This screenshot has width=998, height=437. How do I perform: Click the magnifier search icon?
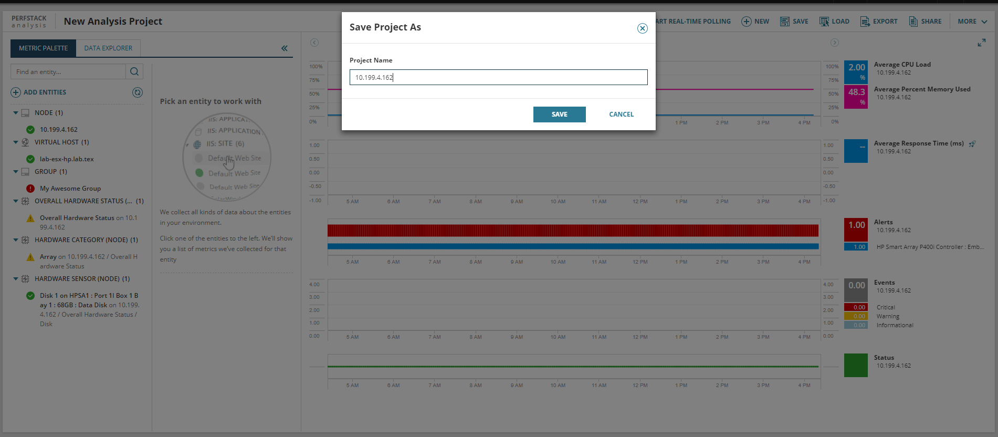pos(134,71)
